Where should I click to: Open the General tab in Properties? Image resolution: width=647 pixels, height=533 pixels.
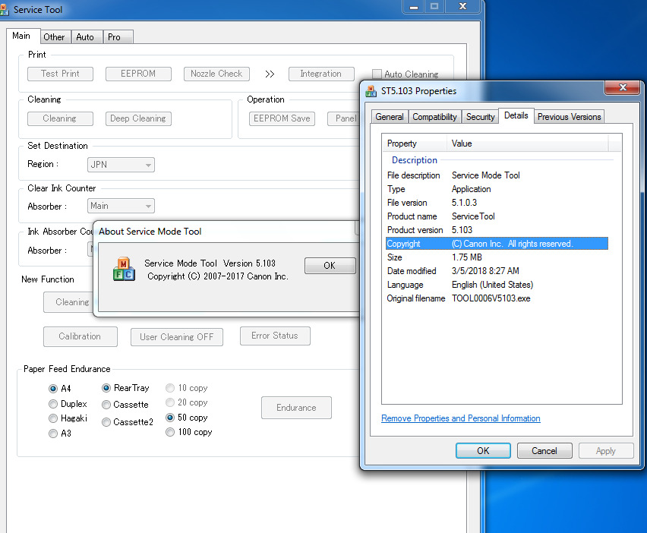click(x=390, y=117)
